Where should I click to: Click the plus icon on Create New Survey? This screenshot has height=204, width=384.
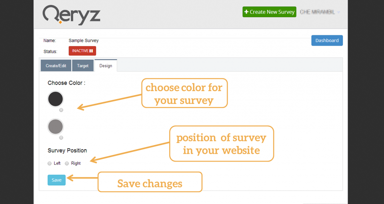(x=246, y=12)
